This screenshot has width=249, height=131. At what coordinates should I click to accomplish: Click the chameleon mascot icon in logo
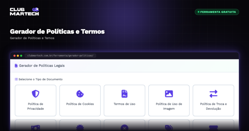[x=36, y=9]
